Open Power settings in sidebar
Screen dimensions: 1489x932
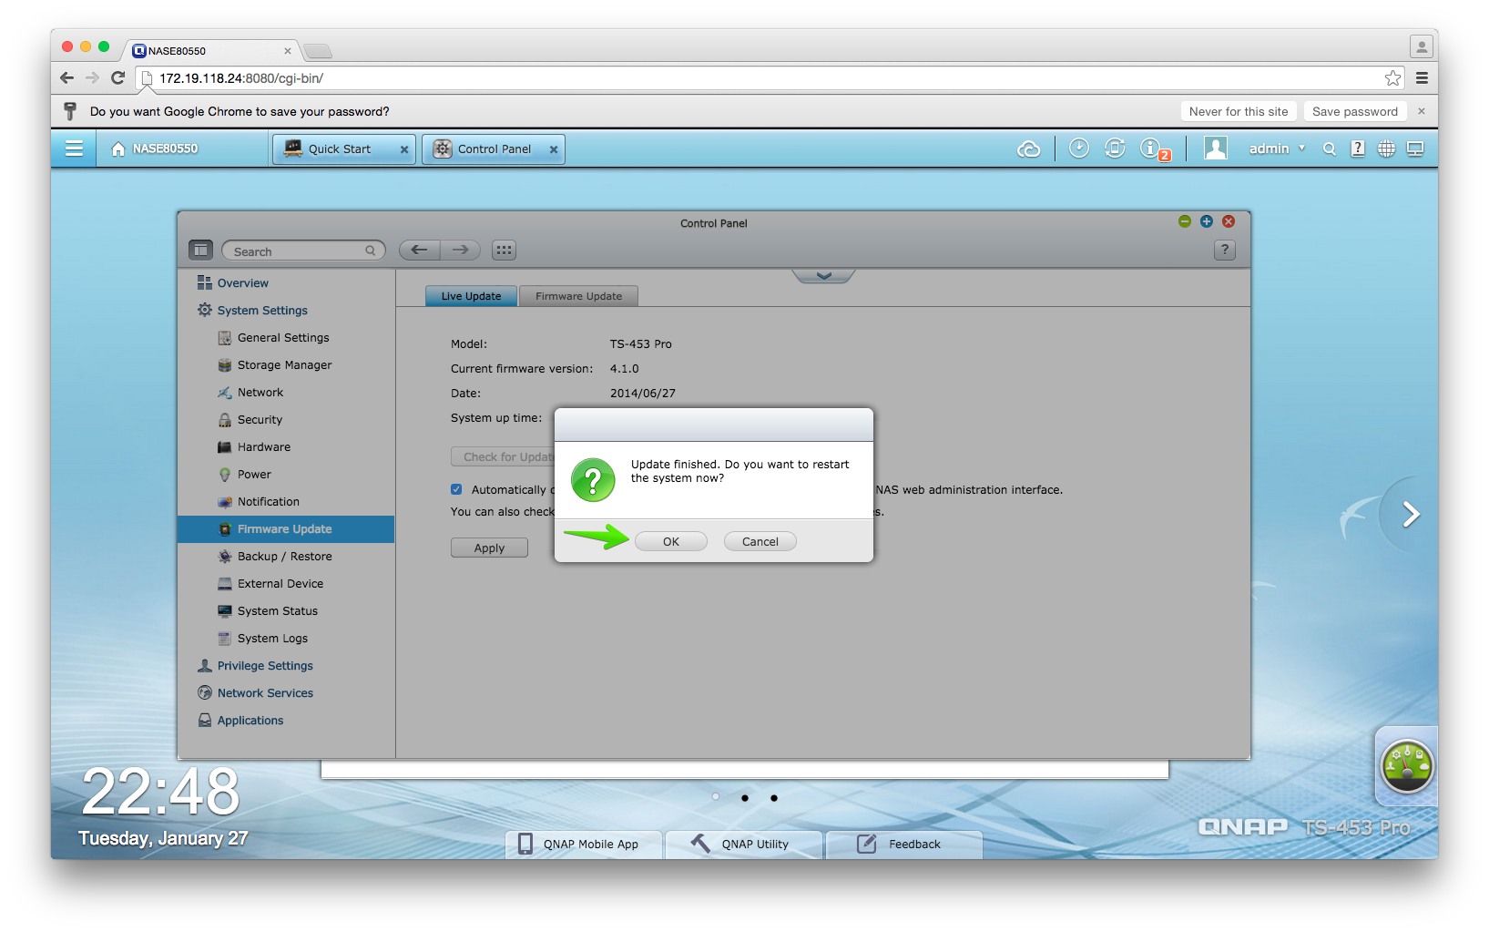click(x=254, y=475)
